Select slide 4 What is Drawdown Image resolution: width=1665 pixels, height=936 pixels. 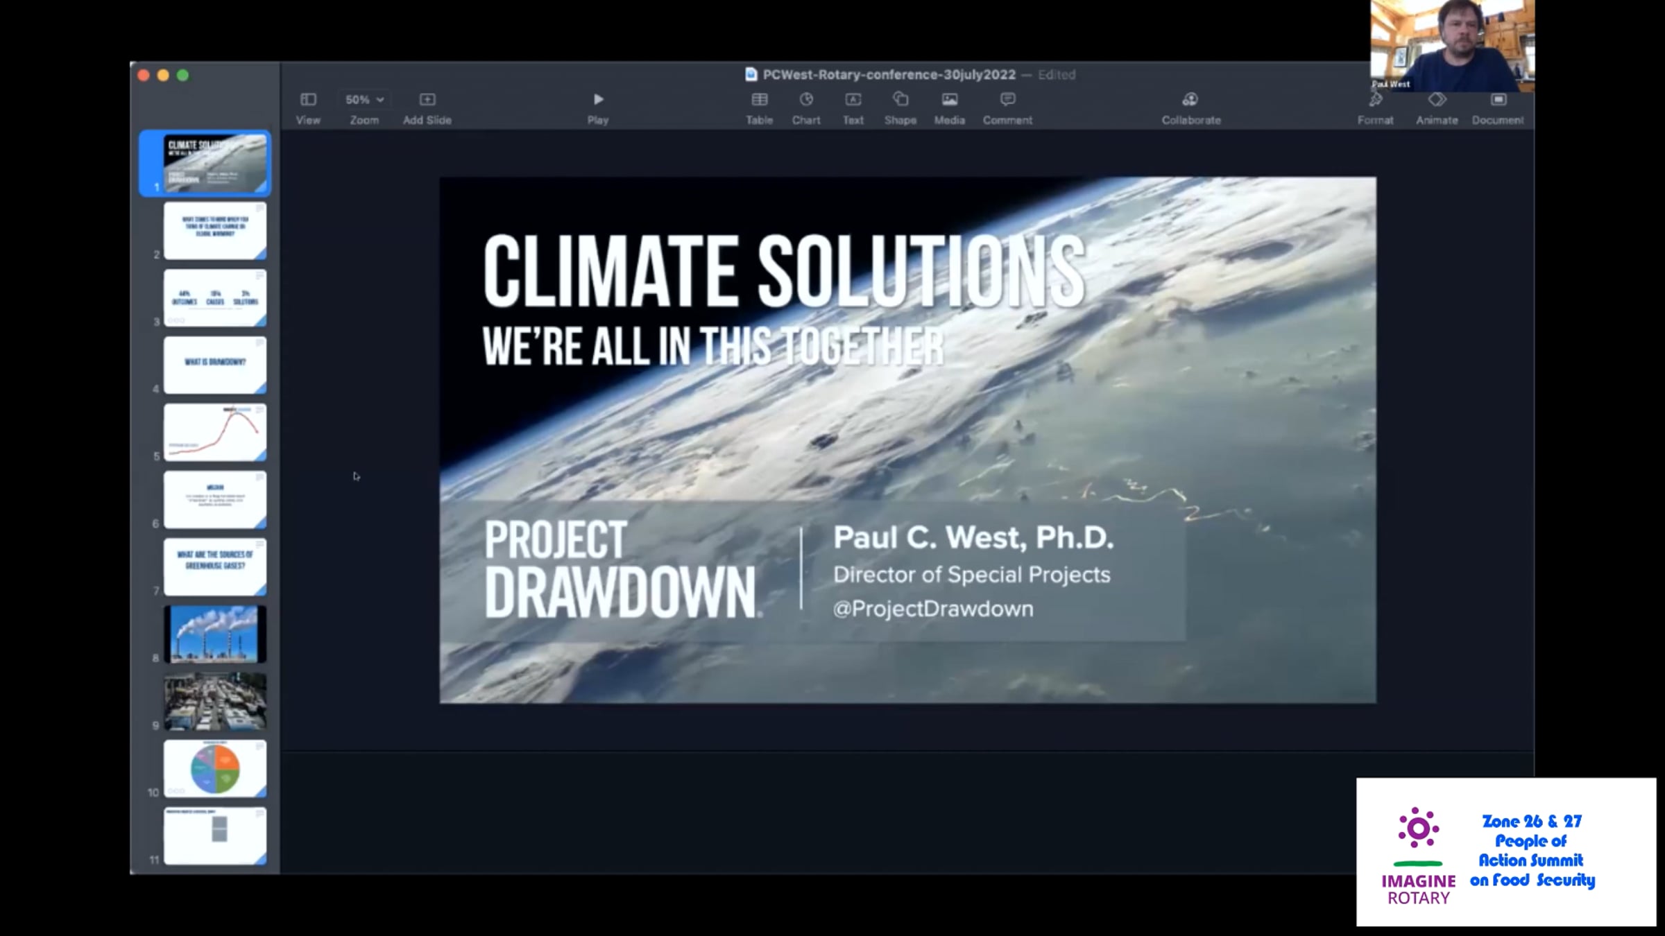tap(214, 365)
